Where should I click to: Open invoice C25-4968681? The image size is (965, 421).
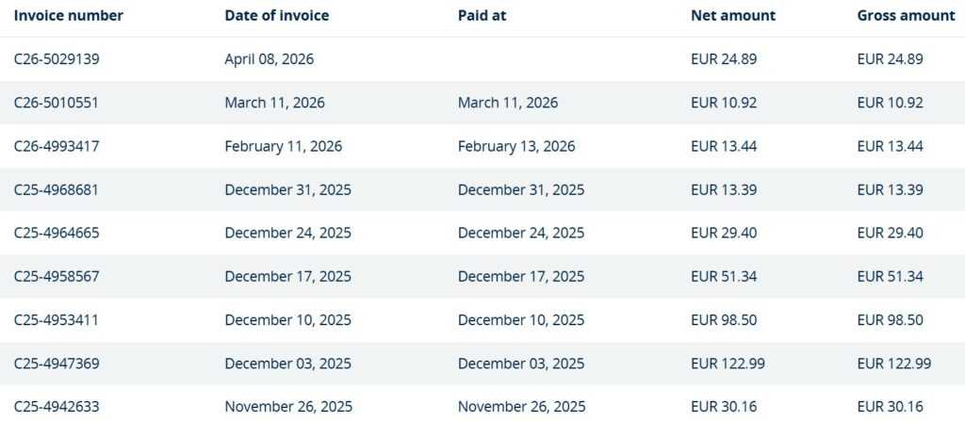tap(57, 189)
